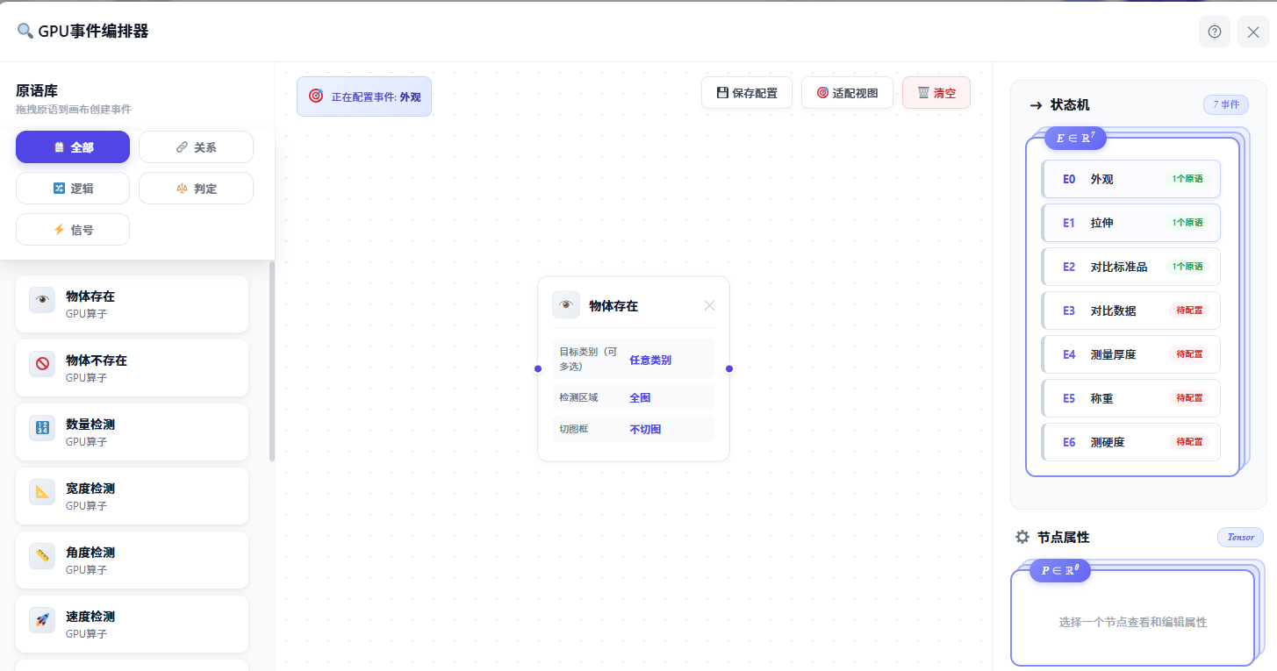Viewport: 1277px width, 671px height.
Task: Select the 全部 category filter
Action: 73,147
